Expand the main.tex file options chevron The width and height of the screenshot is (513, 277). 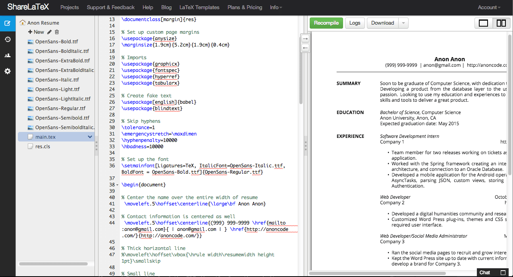[90, 137]
